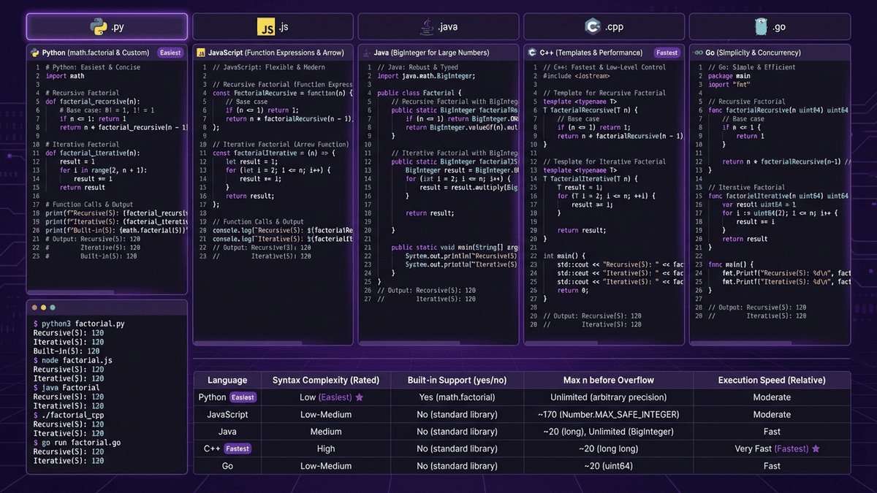
Task: Toggle the Fastest badge on the C++ panel
Action: [x=667, y=52]
